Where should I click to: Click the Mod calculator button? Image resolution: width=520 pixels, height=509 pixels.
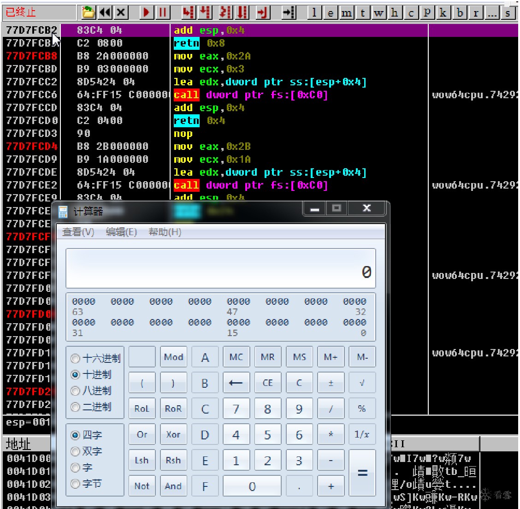(x=173, y=357)
